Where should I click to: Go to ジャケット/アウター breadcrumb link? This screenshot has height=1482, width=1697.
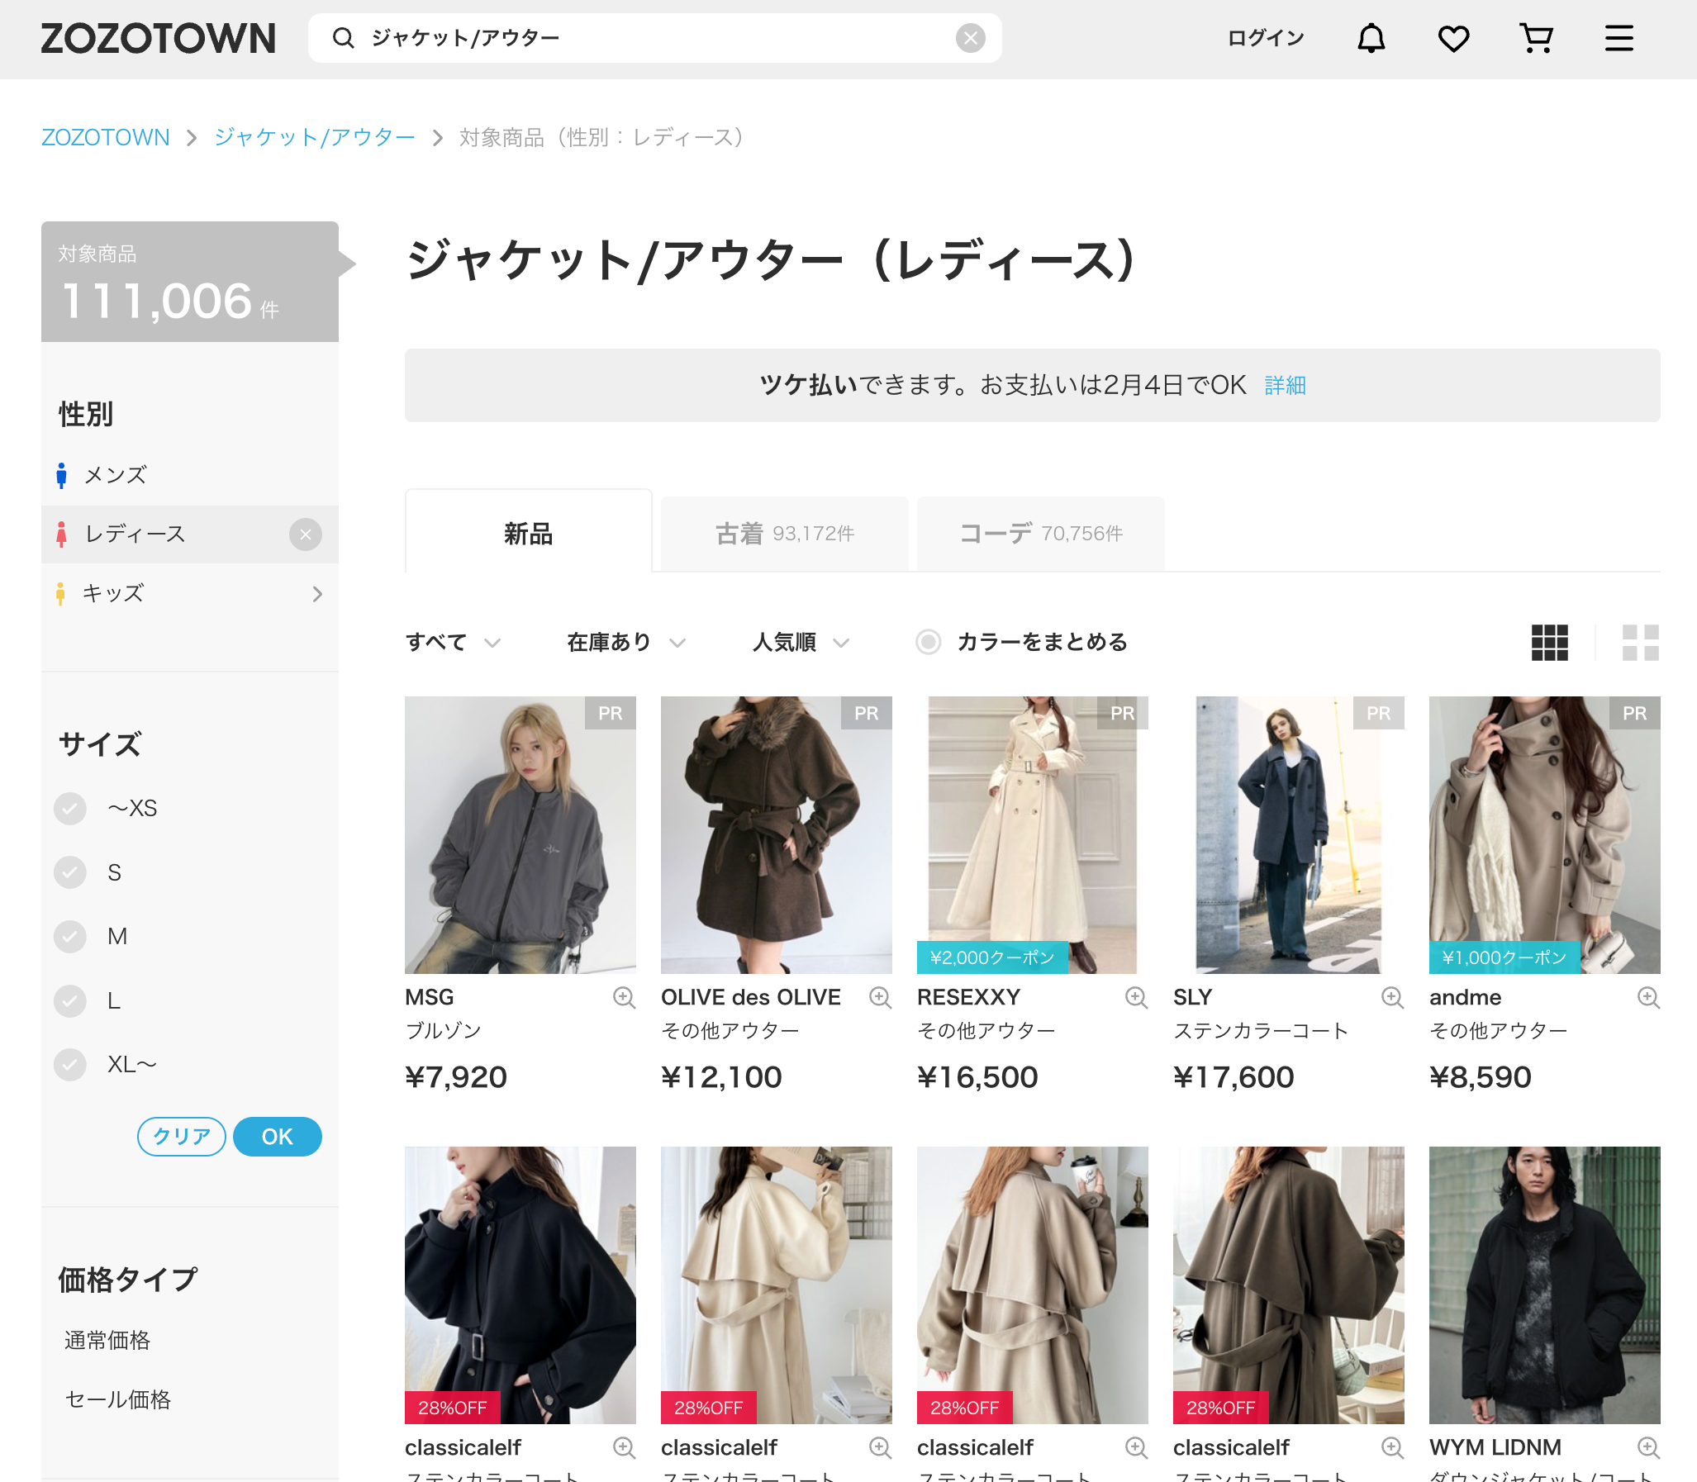tap(314, 137)
